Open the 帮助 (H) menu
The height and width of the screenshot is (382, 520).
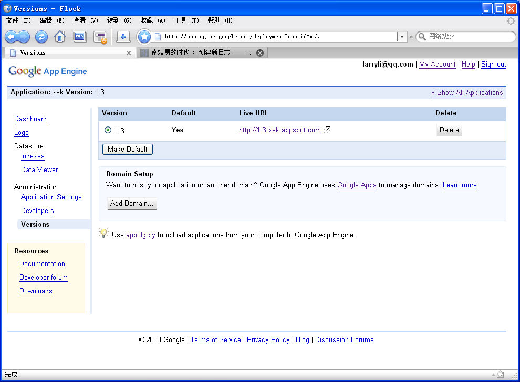click(220, 20)
